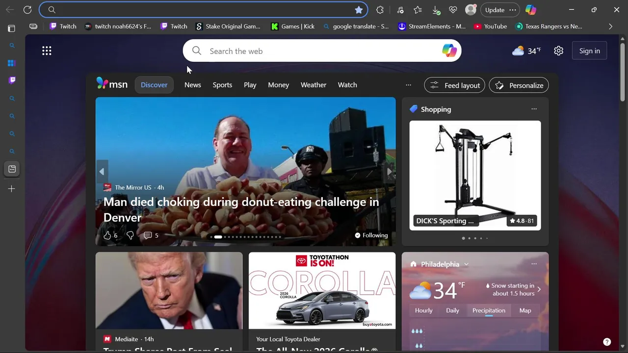628x353 pixels.
Task: Click the Search the web box
Action: click(322, 50)
